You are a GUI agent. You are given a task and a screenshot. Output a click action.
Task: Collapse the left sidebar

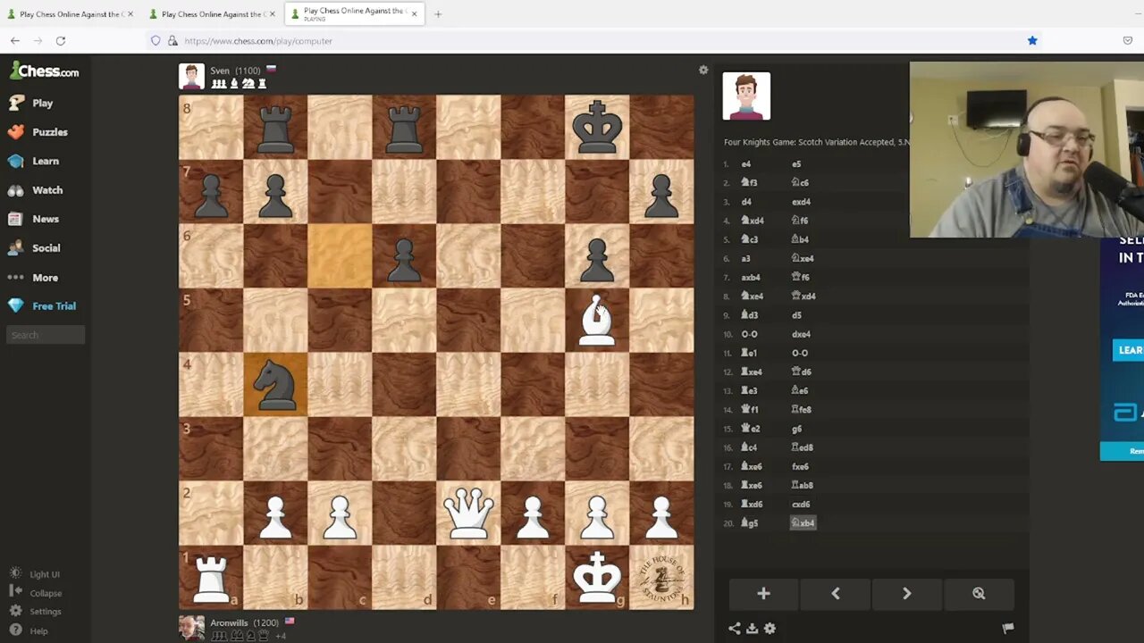pyautogui.click(x=36, y=593)
